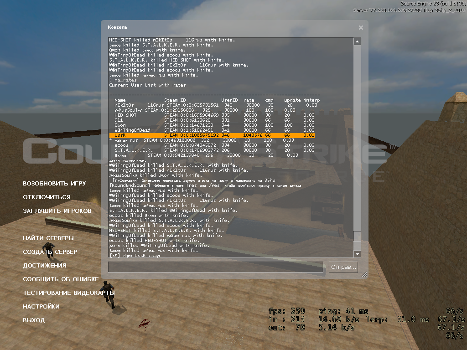This screenshot has height=350, width=467.
Task: Close the Консоль window
Action: pyautogui.click(x=361, y=27)
